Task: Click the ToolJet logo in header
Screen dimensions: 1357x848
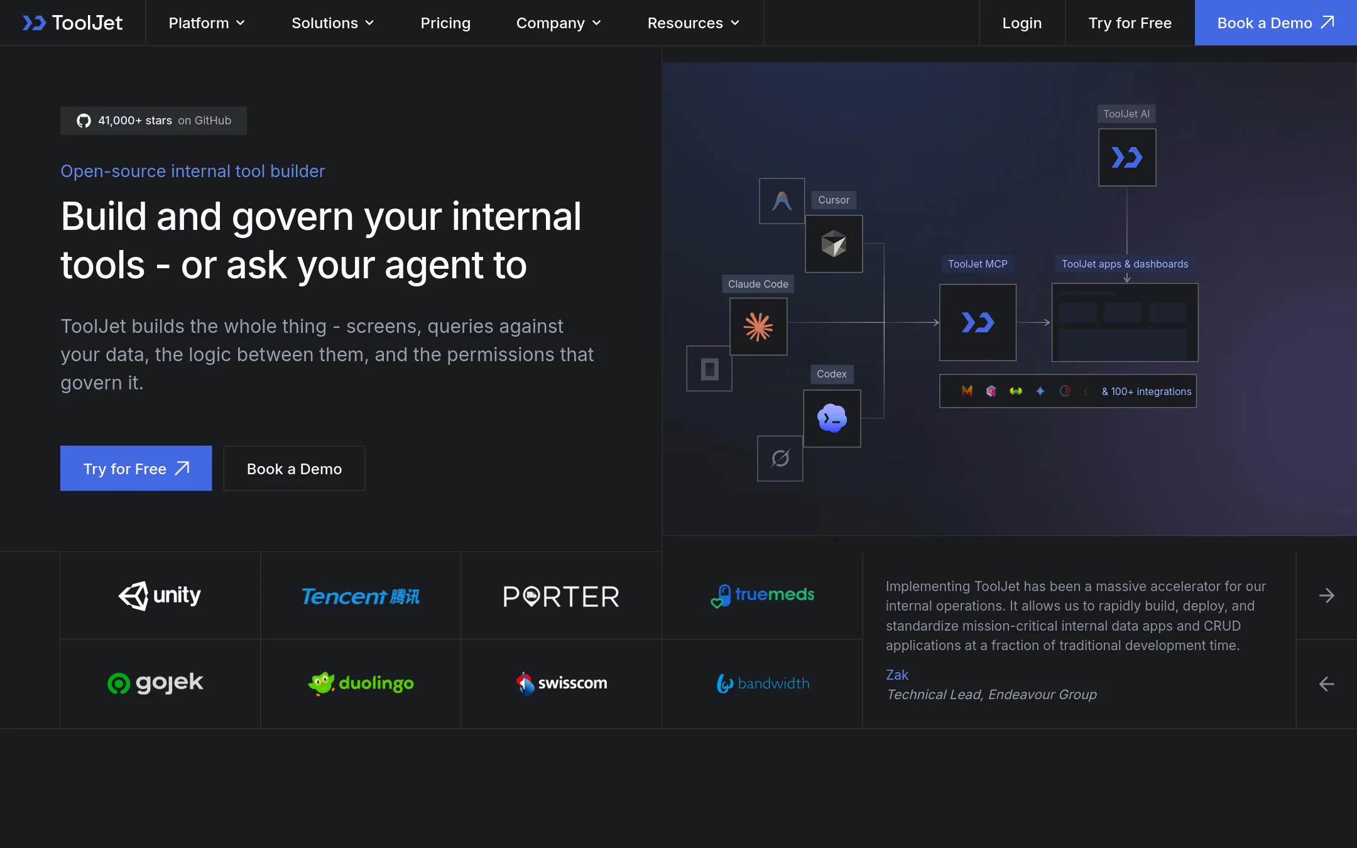Action: click(72, 23)
